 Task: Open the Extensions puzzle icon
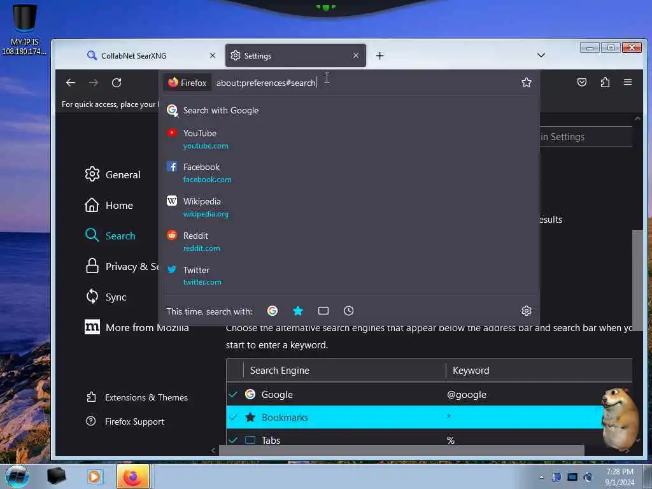click(x=605, y=82)
